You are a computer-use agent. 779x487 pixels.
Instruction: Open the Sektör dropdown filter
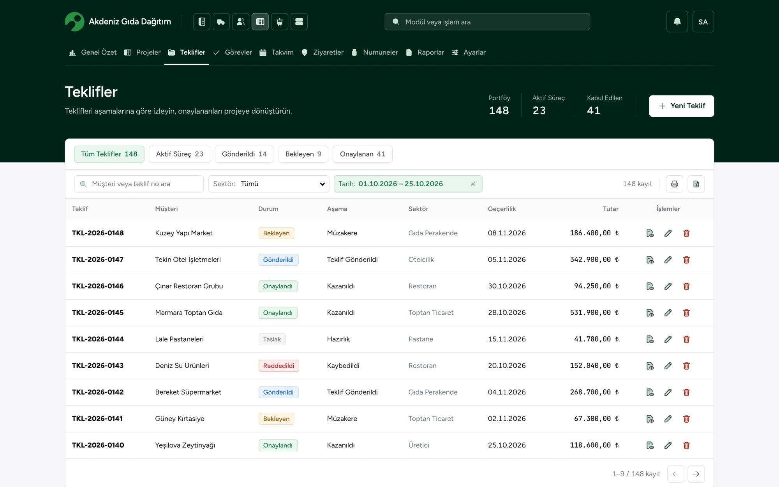tap(269, 184)
